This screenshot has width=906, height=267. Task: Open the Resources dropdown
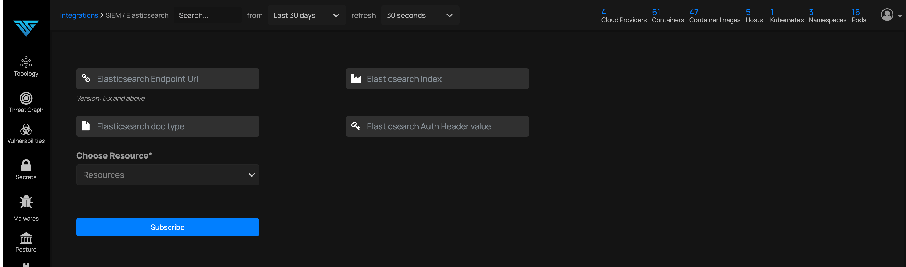pos(168,175)
